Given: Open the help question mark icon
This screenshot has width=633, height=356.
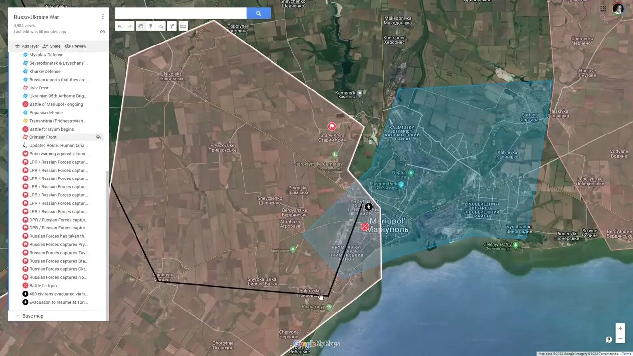Looking at the screenshot, I should (x=609, y=339).
